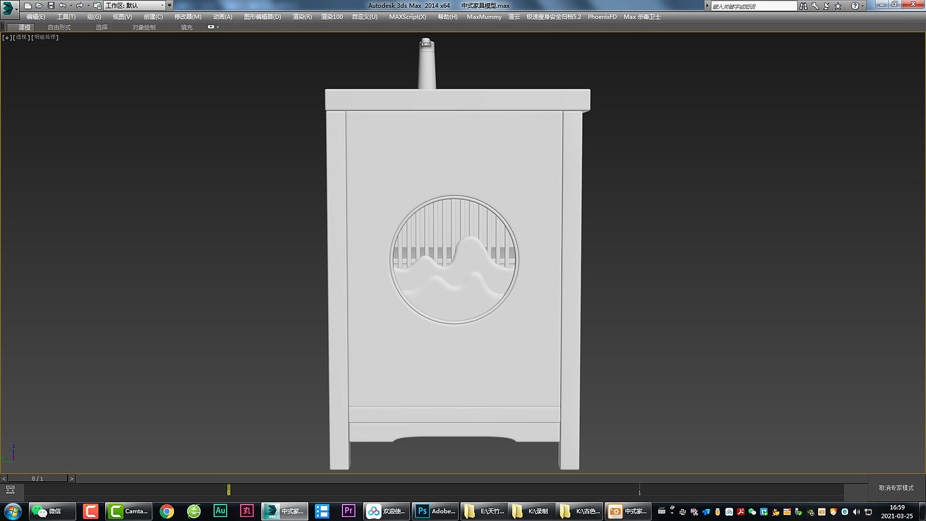Click the Redo arrow icon
The height and width of the screenshot is (521, 926).
click(x=79, y=5)
